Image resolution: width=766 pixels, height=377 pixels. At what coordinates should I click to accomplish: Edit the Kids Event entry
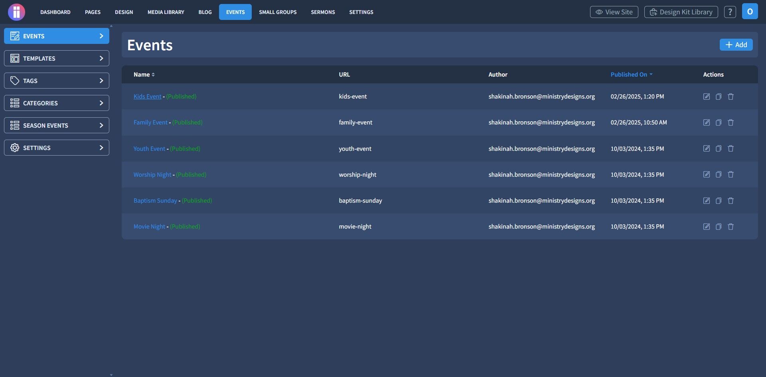click(x=706, y=97)
